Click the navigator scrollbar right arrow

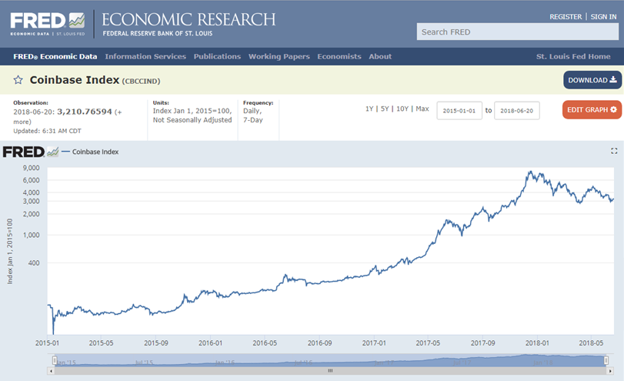click(x=610, y=371)
